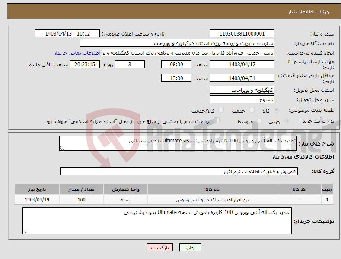Click the price validity date 1403/04/31
This screenshot has width=341, height=259.
click(x=242, y=78)
